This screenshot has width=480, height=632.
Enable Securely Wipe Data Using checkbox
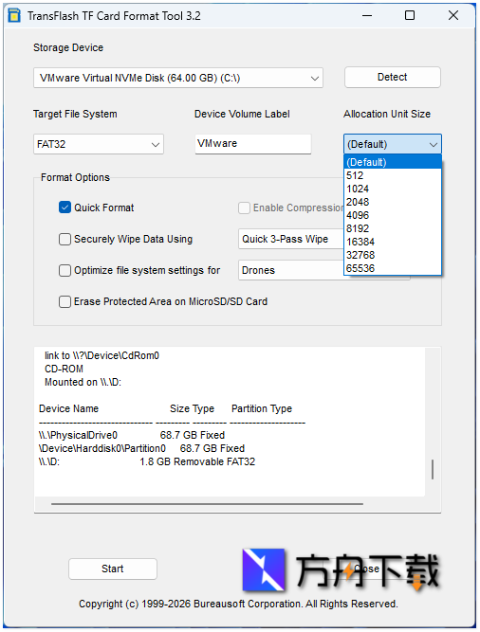(x=65, y=239)
